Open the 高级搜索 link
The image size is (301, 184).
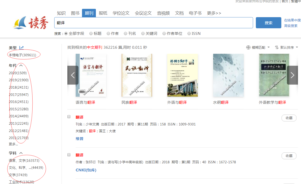[291, 26]
